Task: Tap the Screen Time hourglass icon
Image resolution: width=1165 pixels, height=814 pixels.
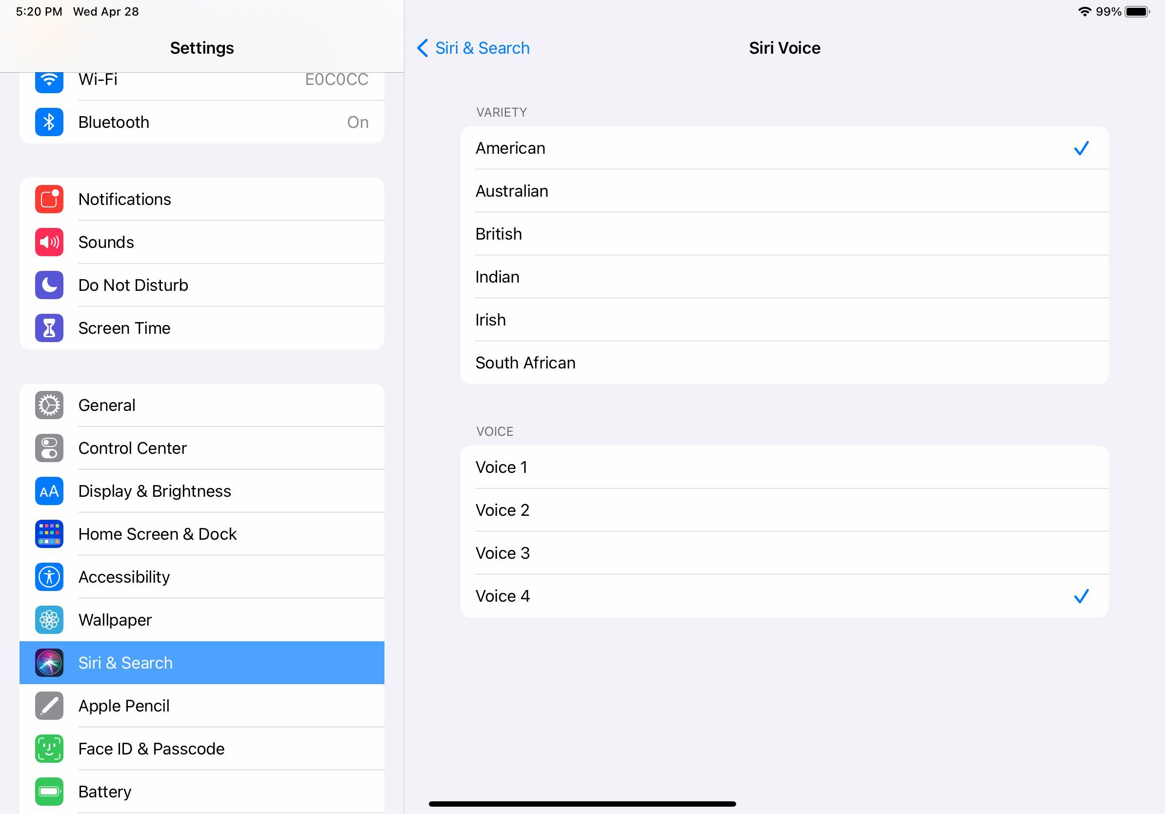Action: point(49,328)
